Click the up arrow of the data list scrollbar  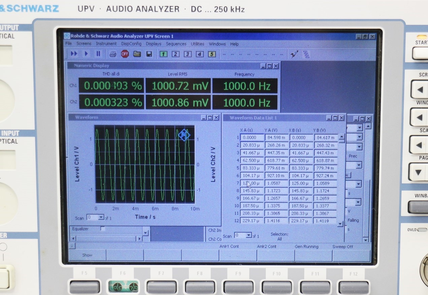coord(342,137)
